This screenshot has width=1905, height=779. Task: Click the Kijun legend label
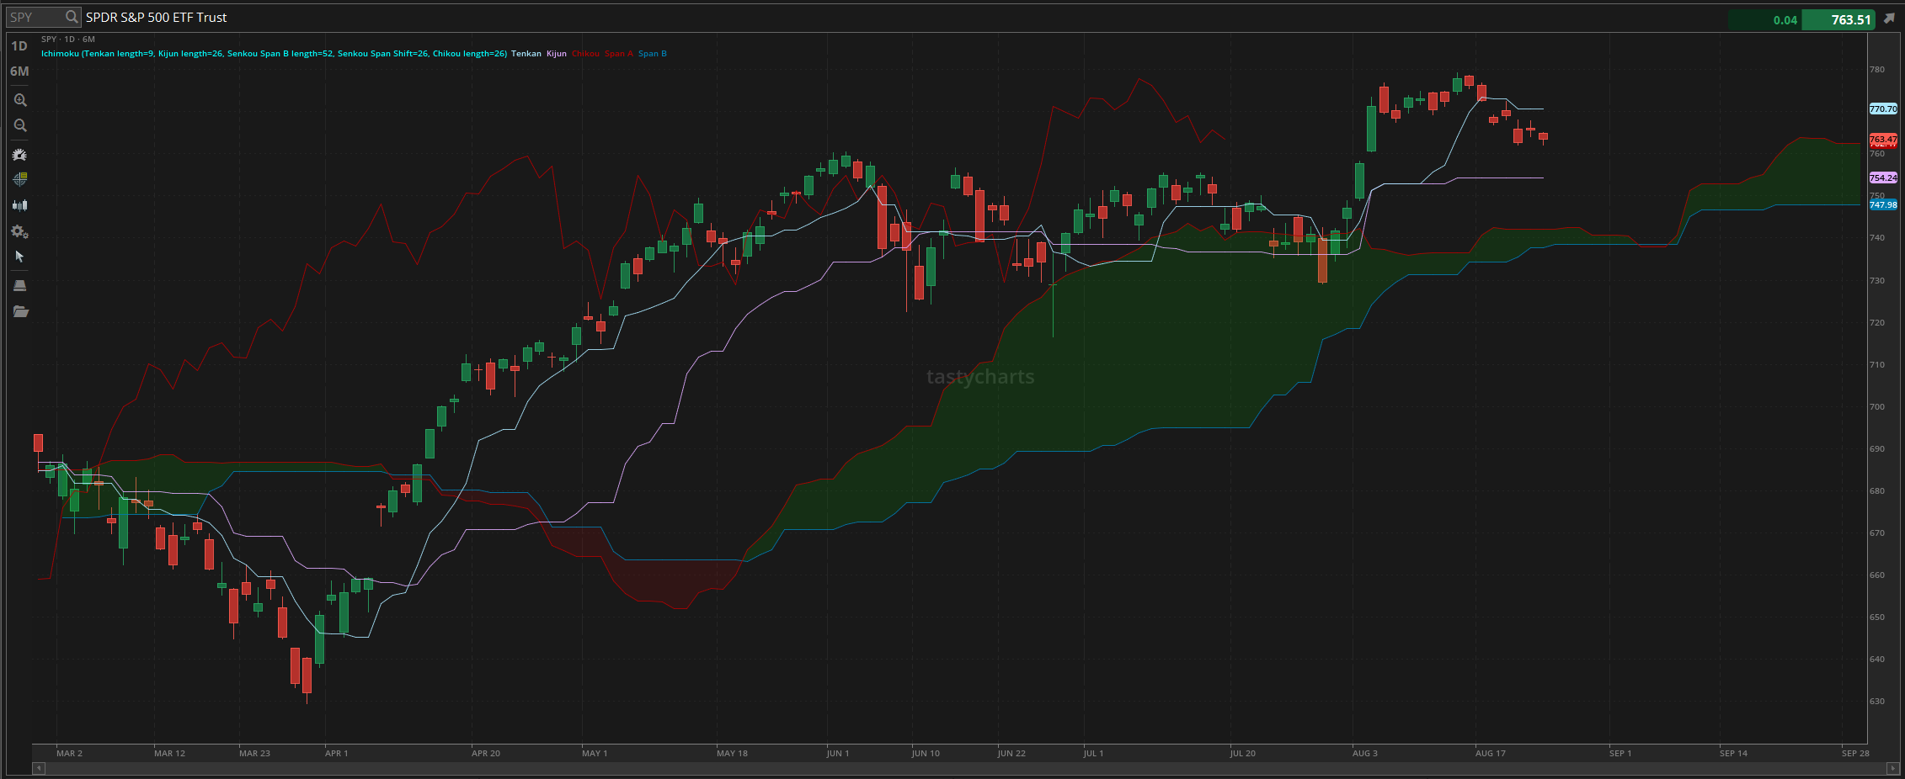coord(557,54)
